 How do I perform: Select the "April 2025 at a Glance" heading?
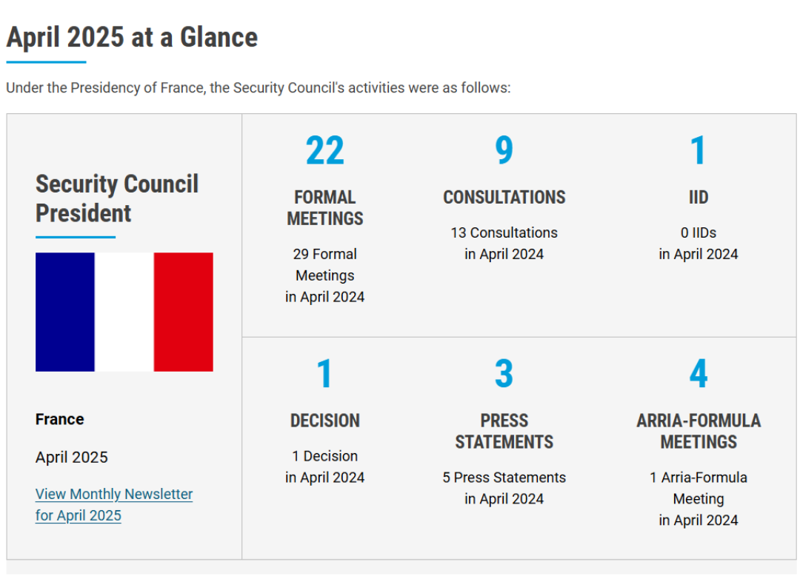click(x=132, y=37)
